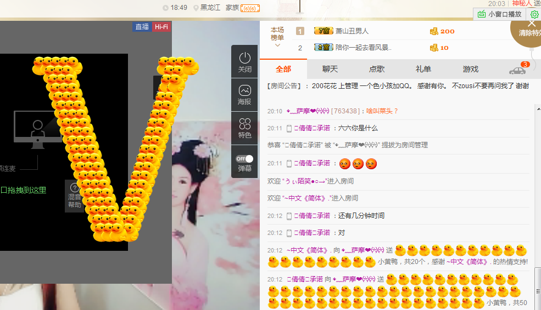Click the 黑龙江 location label
541x310 pixels.
click(x=210, y=8)
